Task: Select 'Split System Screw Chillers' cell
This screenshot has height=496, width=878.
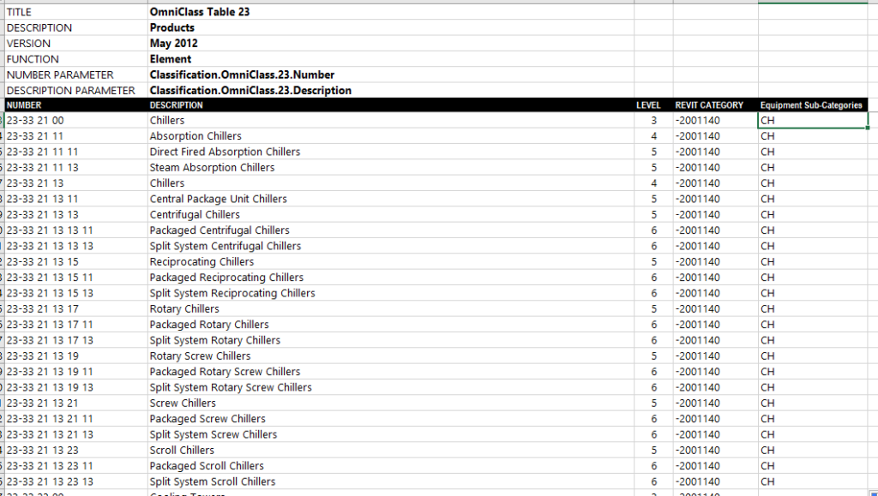Action: coord(391,434)
